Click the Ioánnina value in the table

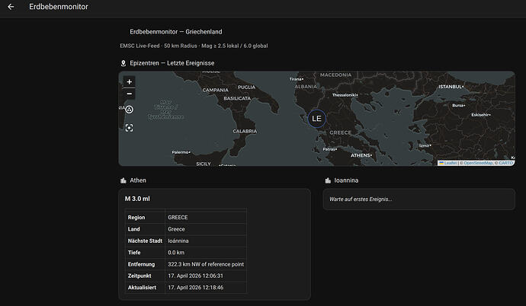point(178,241)
